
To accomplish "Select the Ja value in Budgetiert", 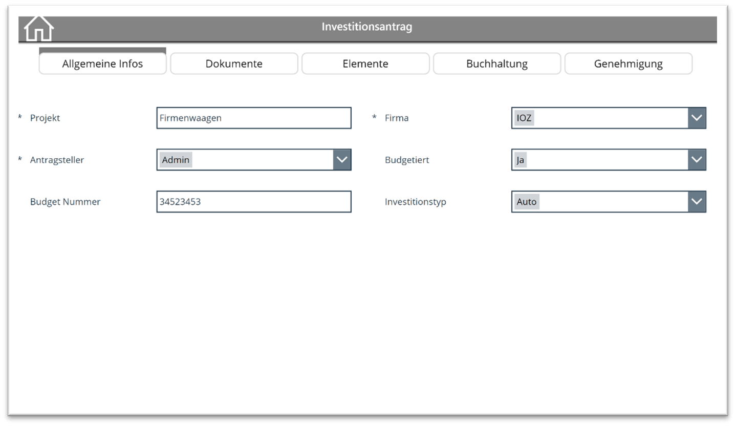I will (521, 160).
